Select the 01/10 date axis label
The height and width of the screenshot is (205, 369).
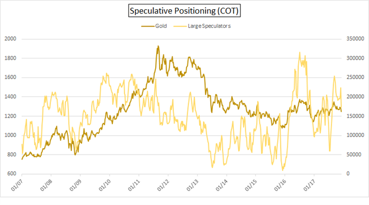point(105,184)
